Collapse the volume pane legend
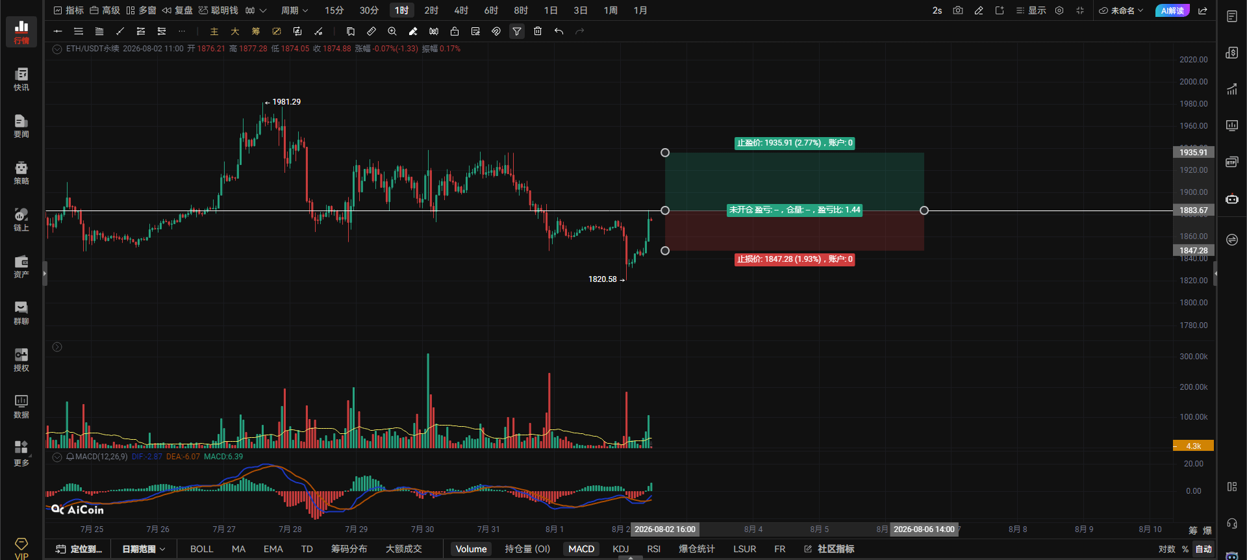The image size is (1247, 560). (57, 347)
